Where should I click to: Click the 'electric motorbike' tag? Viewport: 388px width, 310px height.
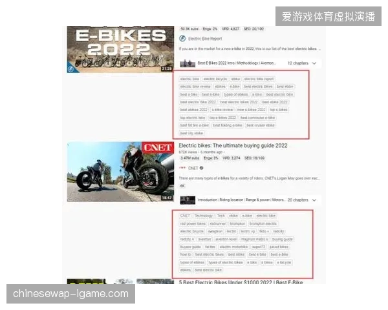233,247
